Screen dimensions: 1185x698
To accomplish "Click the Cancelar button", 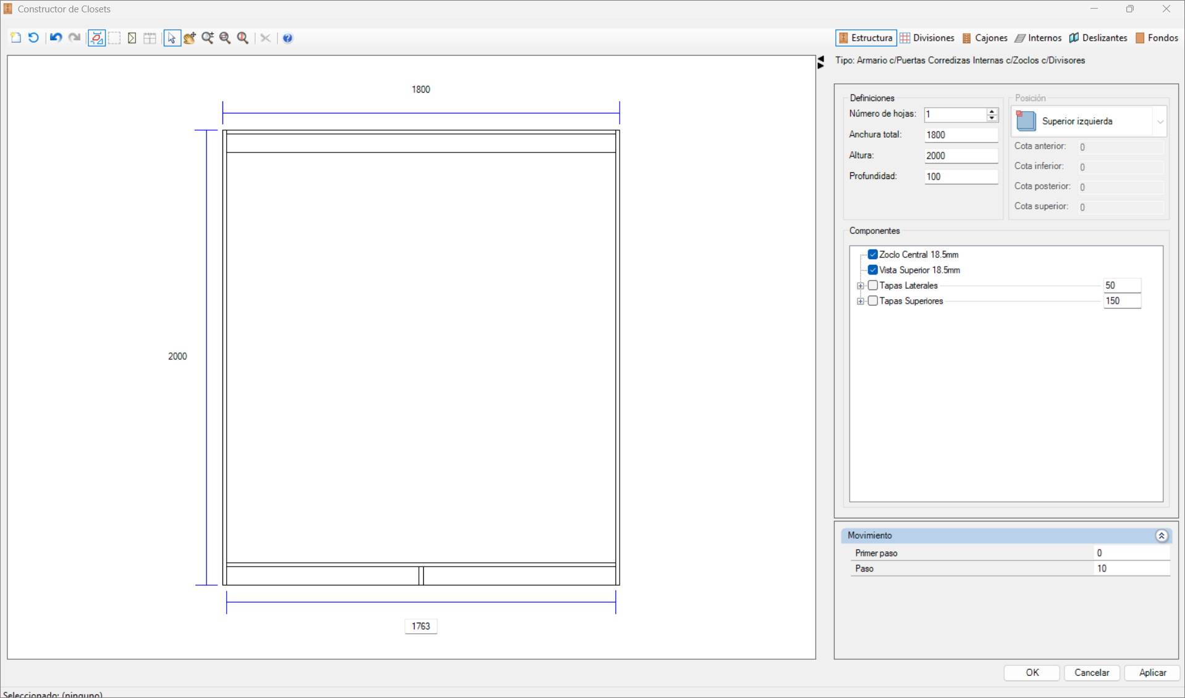I will (1091, 673).
